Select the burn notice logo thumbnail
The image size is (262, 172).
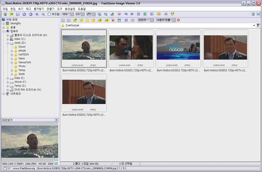[x=178, y=47]
